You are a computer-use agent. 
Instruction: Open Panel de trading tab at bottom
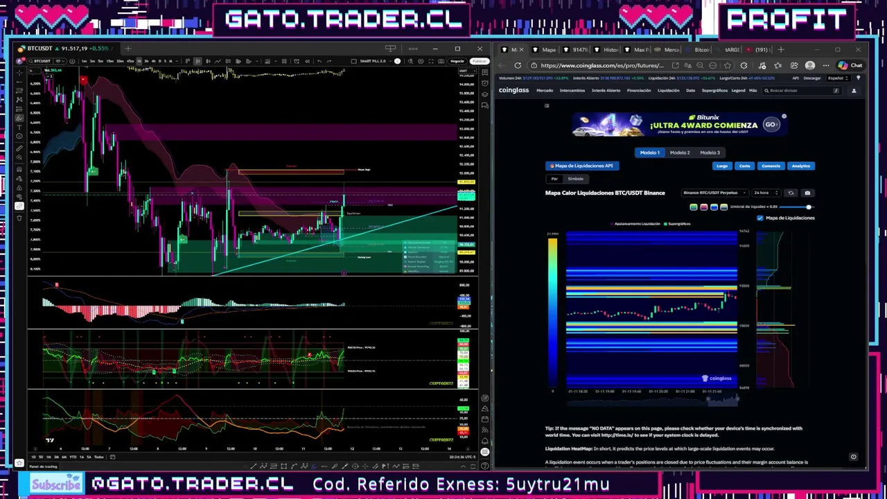(x=43, y=466)
